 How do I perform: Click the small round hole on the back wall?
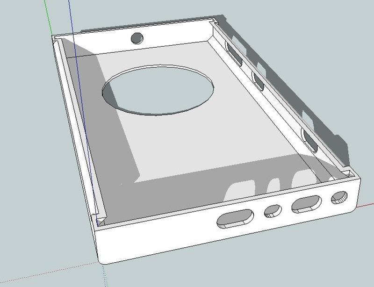137,38
